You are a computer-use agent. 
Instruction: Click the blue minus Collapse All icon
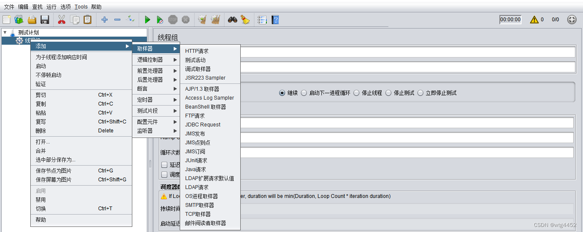[x=117, y=20]
